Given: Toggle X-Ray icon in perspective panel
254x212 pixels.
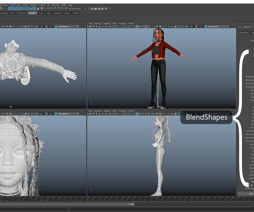Looking at the screenshot, I should [x=176, y=26].
